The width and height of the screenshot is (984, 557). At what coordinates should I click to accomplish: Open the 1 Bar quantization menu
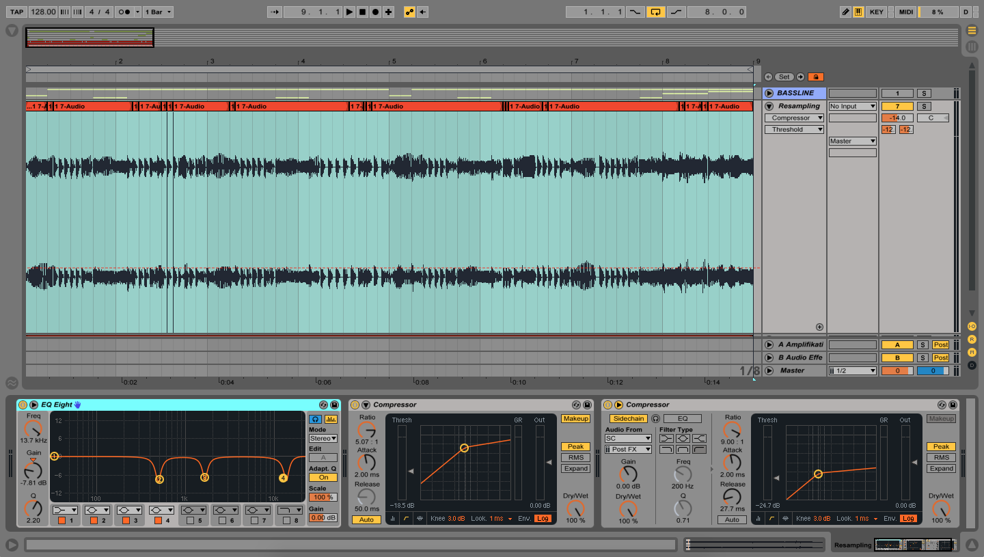click(x=158, y=12)
